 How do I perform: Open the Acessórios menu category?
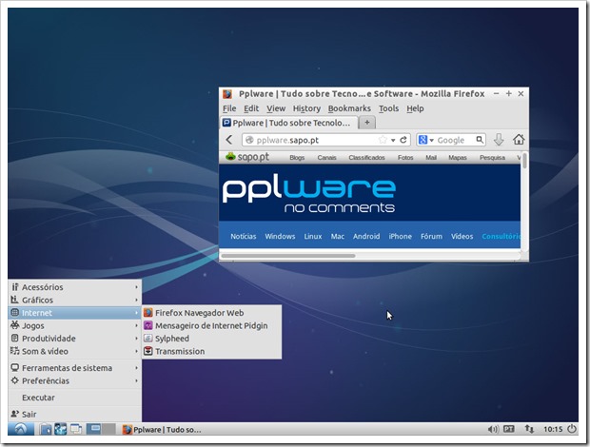pos(74,287)
